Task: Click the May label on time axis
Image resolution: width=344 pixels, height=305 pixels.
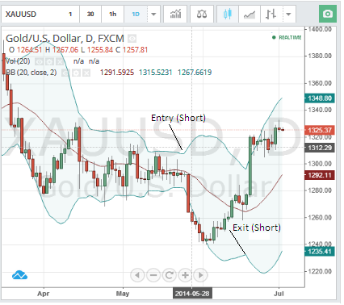Action: 123,294
